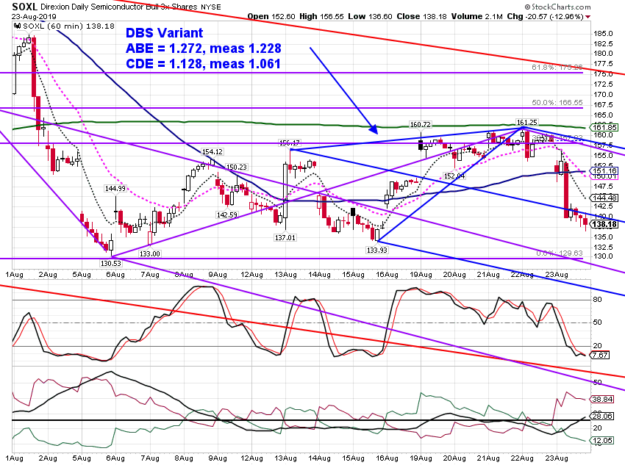Click the 'Direxion Daily Semiconductor Bull 3x Shares' name

[x=119, y=7]
